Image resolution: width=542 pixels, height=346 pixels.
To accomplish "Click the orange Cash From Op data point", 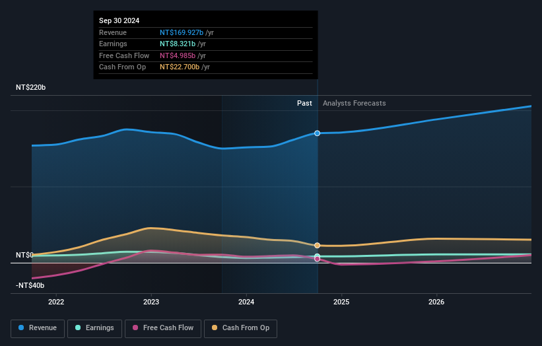I will (x=317, y=246).
